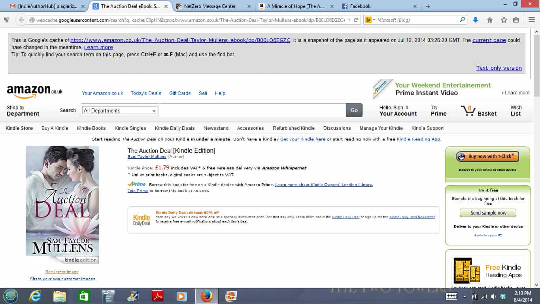540x304 pixels.
Task: Switch to the Facebook tab
Action: (380, 6)
